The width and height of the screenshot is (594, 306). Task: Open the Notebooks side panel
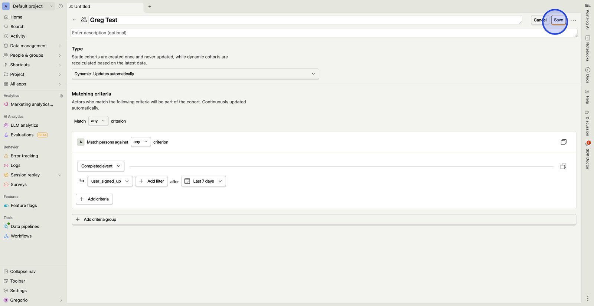[x=588, y=49]
